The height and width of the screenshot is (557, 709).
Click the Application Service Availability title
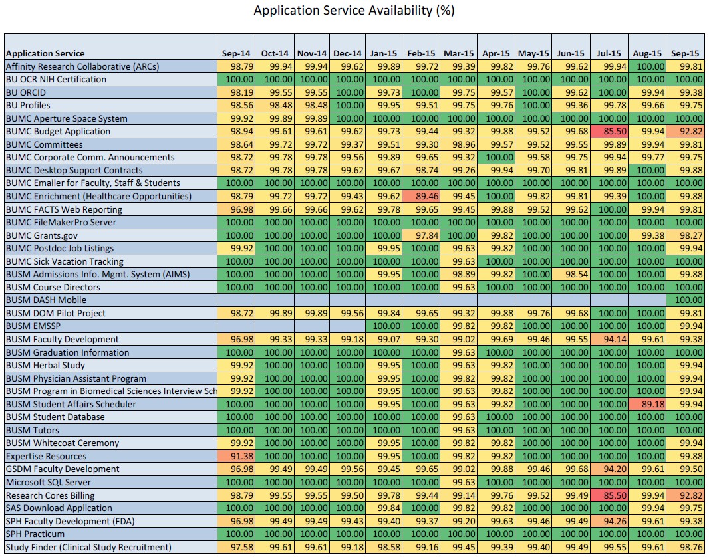click(x=354, y=11)
